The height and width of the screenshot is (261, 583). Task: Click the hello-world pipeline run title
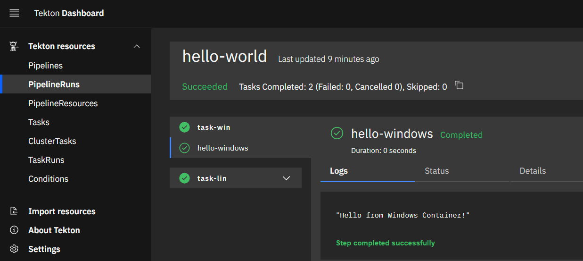[x=225, y=56]
